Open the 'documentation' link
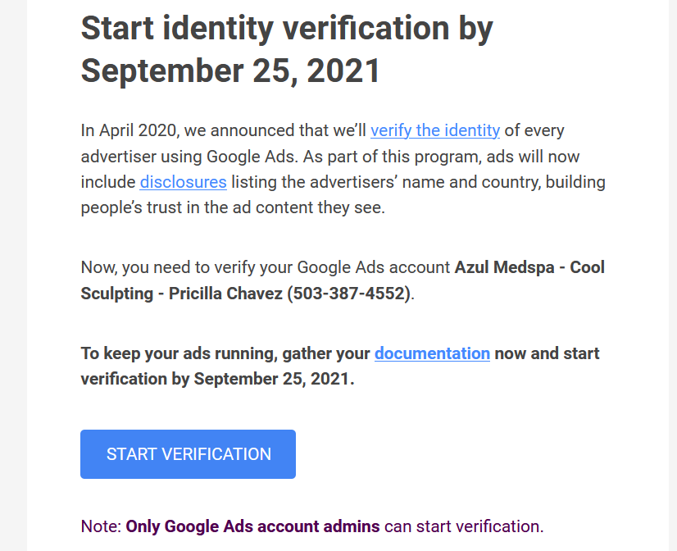This screenshot has height=551, width=677. pyautogui.click(x=432, y=353)
